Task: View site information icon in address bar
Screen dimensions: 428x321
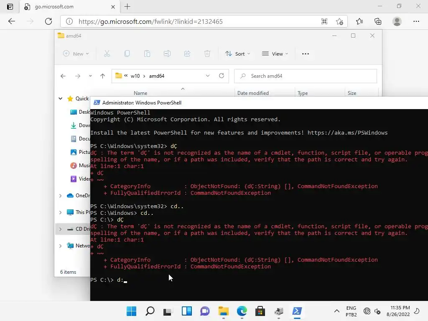Action: coord(69,21)
